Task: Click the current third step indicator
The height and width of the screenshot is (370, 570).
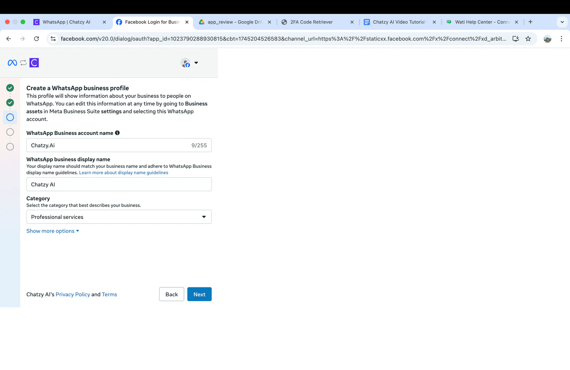Action: [10, 118]
